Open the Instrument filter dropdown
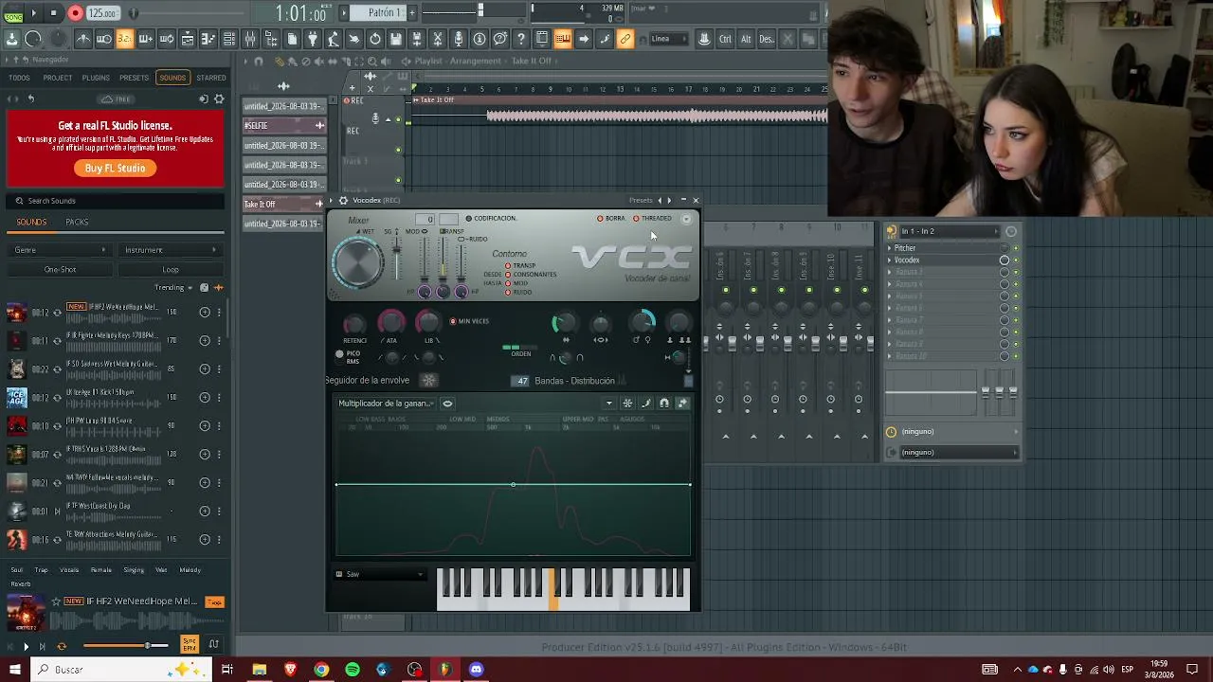 [x=171, y=250]
